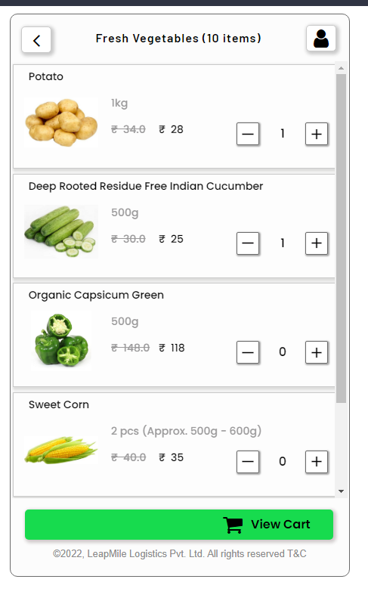Open the user profile icon
Viewport: 368px width, 604px height.
tap(321, 38)
